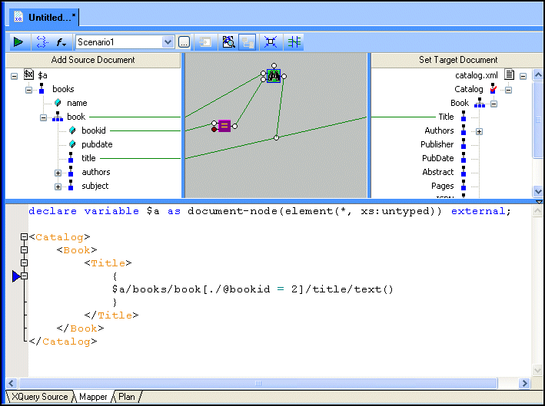The width and height of the screenshot is (545, 406).
Task: Click the zoom preview magnifier toolbar icon
Action: pyautogui.click(x=228, y=42)
